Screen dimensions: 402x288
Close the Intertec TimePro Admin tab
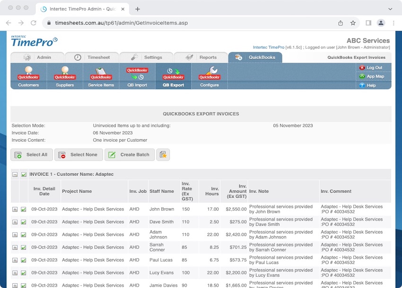click(x=123, y=9)
